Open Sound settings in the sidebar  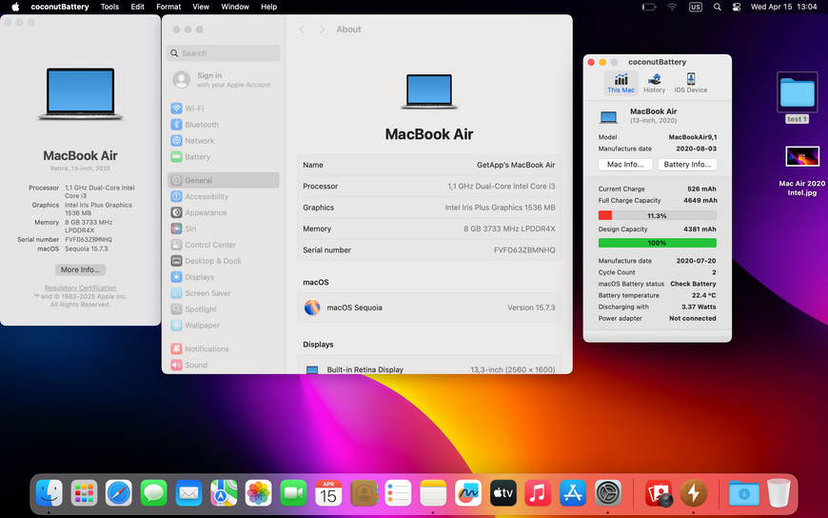tap(224, 366)
